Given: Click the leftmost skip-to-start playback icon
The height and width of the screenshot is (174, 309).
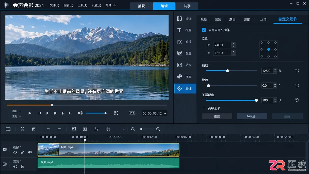Looking at the screenshot, I should pyautogui.click(x=40, y=113).
